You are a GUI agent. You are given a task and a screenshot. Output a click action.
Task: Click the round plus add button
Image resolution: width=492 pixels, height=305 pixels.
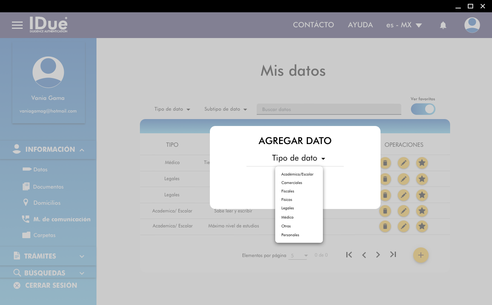[421, 255]
